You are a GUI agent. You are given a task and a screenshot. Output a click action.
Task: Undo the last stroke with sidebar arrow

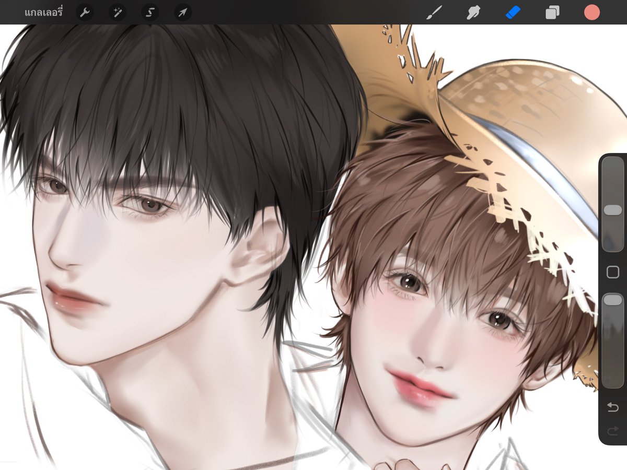(613, 407)
